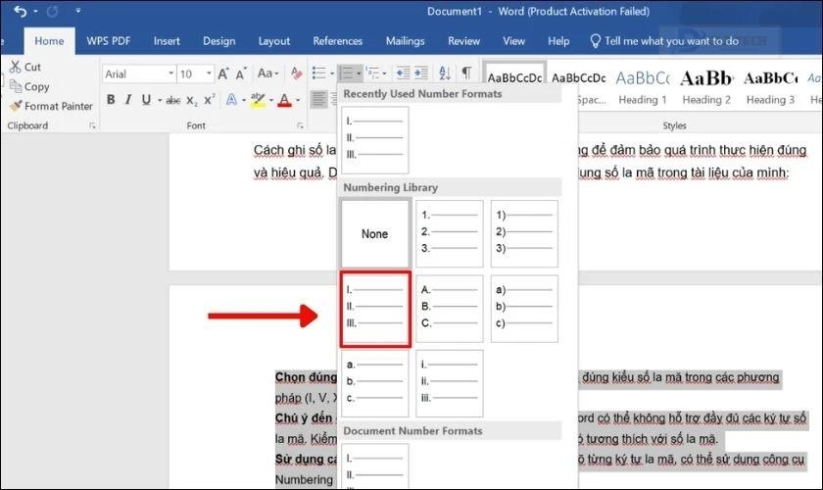Click the Redo icon in quick access toolbar

(x=52, y=11)
